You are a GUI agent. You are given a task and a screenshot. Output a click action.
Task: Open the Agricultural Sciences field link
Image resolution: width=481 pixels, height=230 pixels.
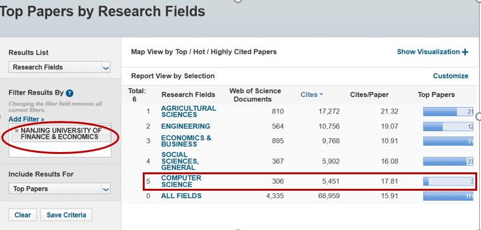coord(188,112)
